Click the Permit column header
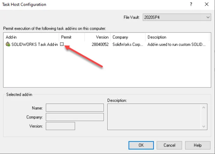The height and width of the screenshot is (154, 215). [x=72, y=37]
